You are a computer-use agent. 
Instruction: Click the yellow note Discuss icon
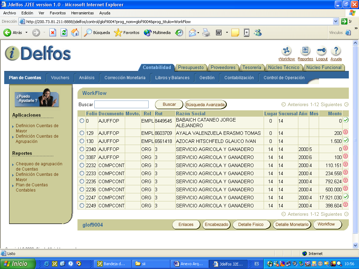pos(235,33)
